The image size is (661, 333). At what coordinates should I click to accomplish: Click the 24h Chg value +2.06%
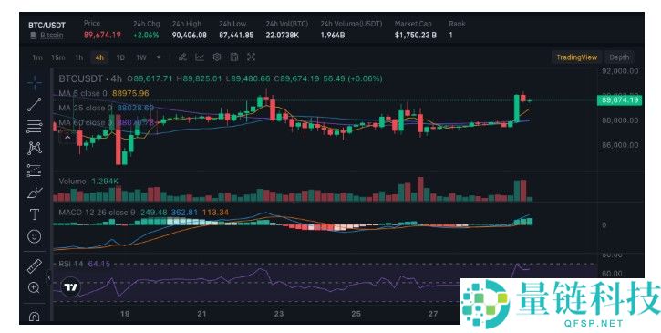point(146,35)
